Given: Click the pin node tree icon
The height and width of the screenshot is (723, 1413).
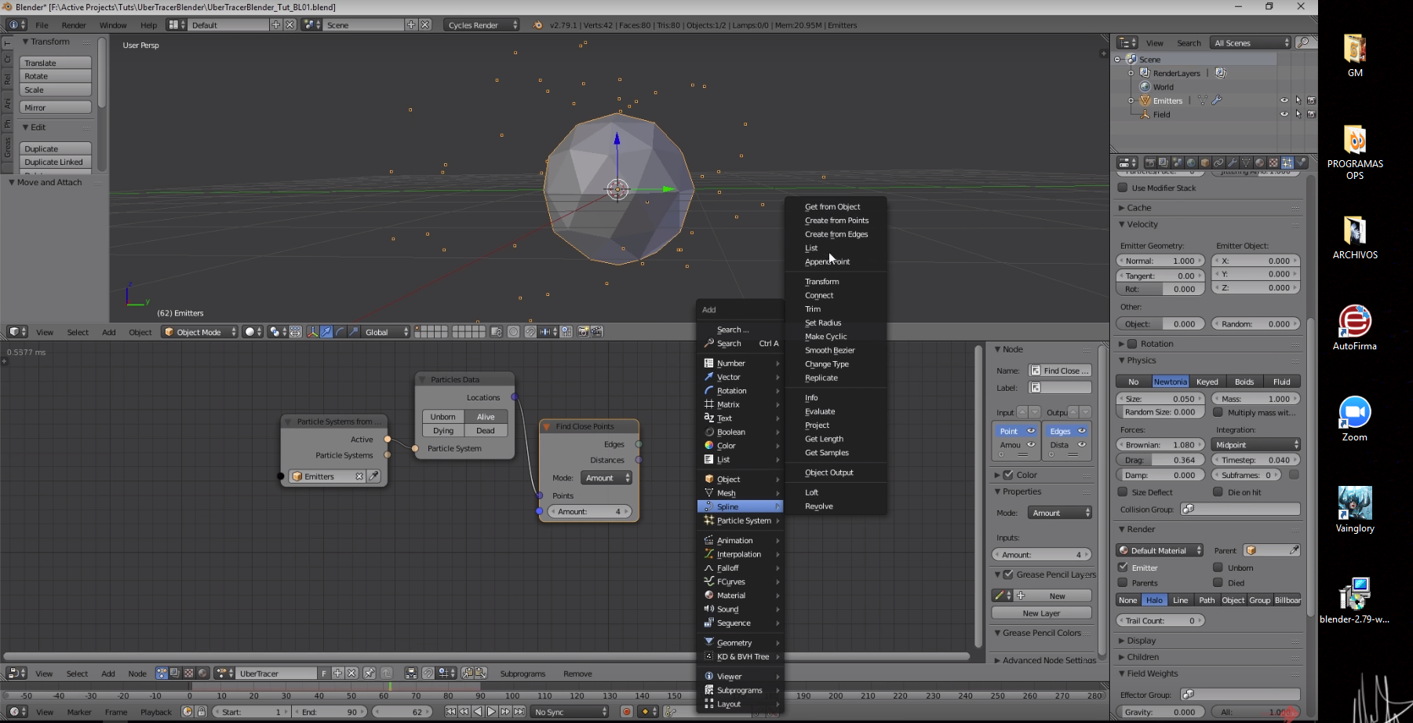Looking at the screenshot, I should (x=370, y=674).
